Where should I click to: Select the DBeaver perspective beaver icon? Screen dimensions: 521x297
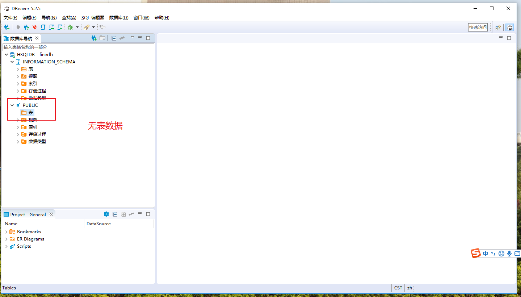[509, 28]
